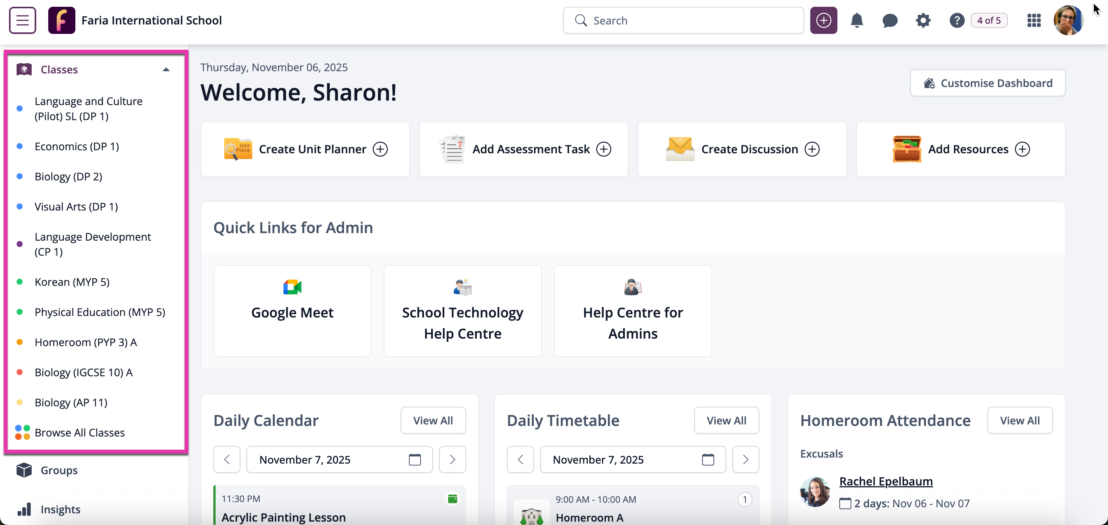Open Homeroom (PYP 3) A class
This screenshot has height=525, width=1108.
pos(86,342)
